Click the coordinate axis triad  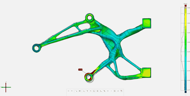point(6,87)
